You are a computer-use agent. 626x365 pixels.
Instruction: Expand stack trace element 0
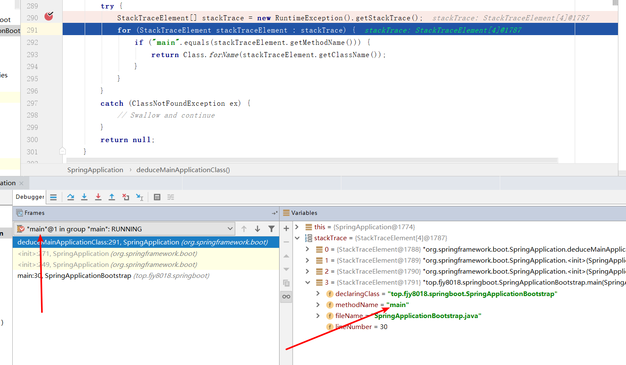307,250
